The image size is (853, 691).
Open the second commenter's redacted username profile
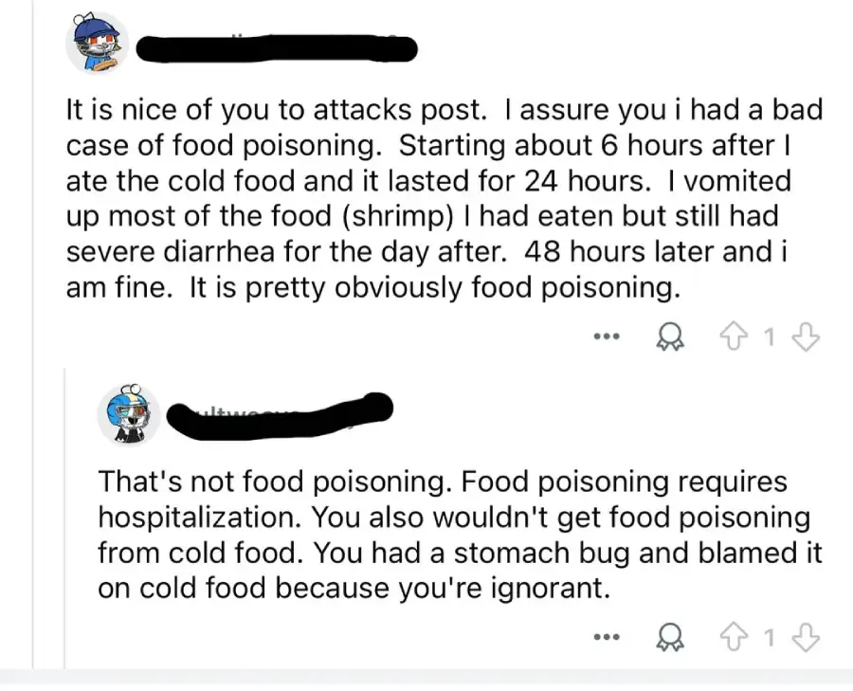[280, 417]
